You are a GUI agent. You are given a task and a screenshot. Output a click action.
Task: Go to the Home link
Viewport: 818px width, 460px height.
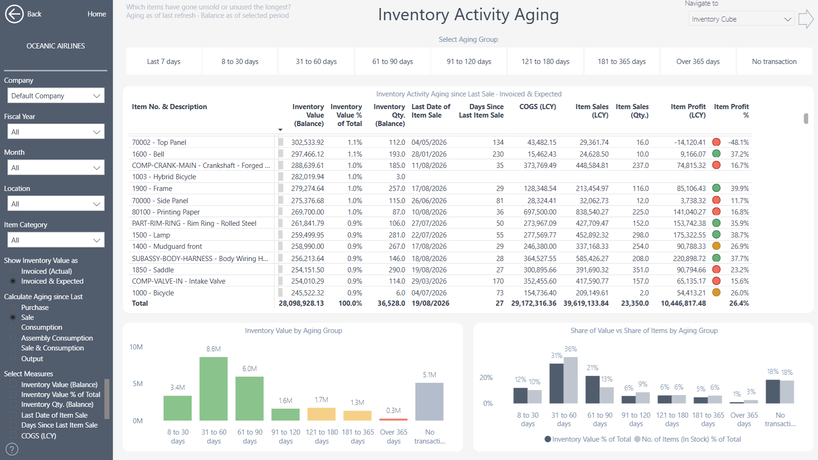pyautogui.click(x=97, y=14)
